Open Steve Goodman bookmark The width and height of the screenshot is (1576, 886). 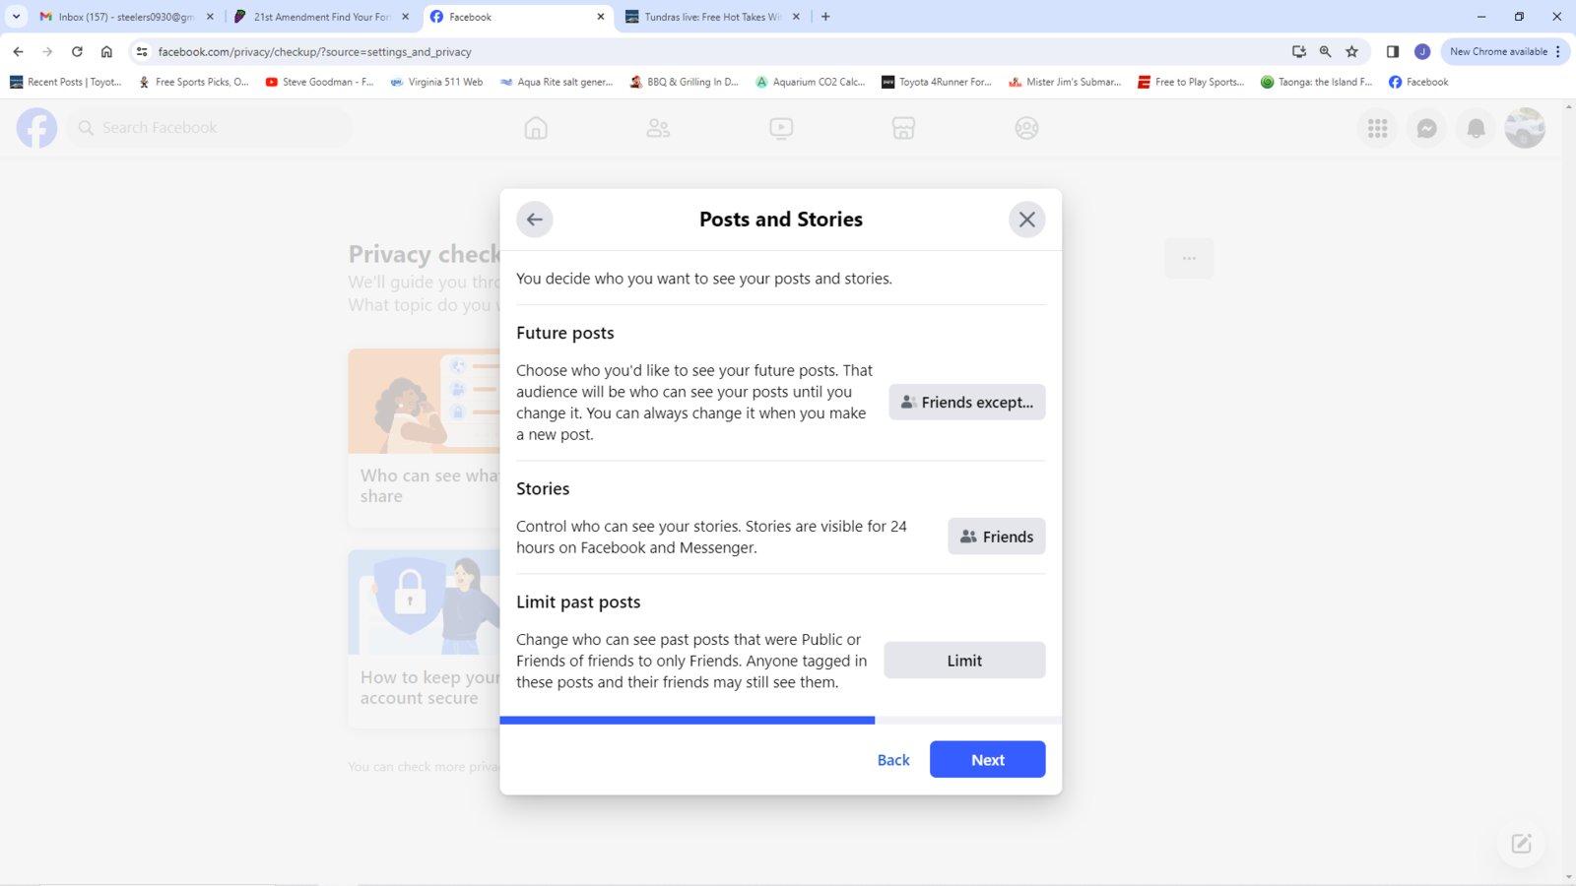(319, 82)
